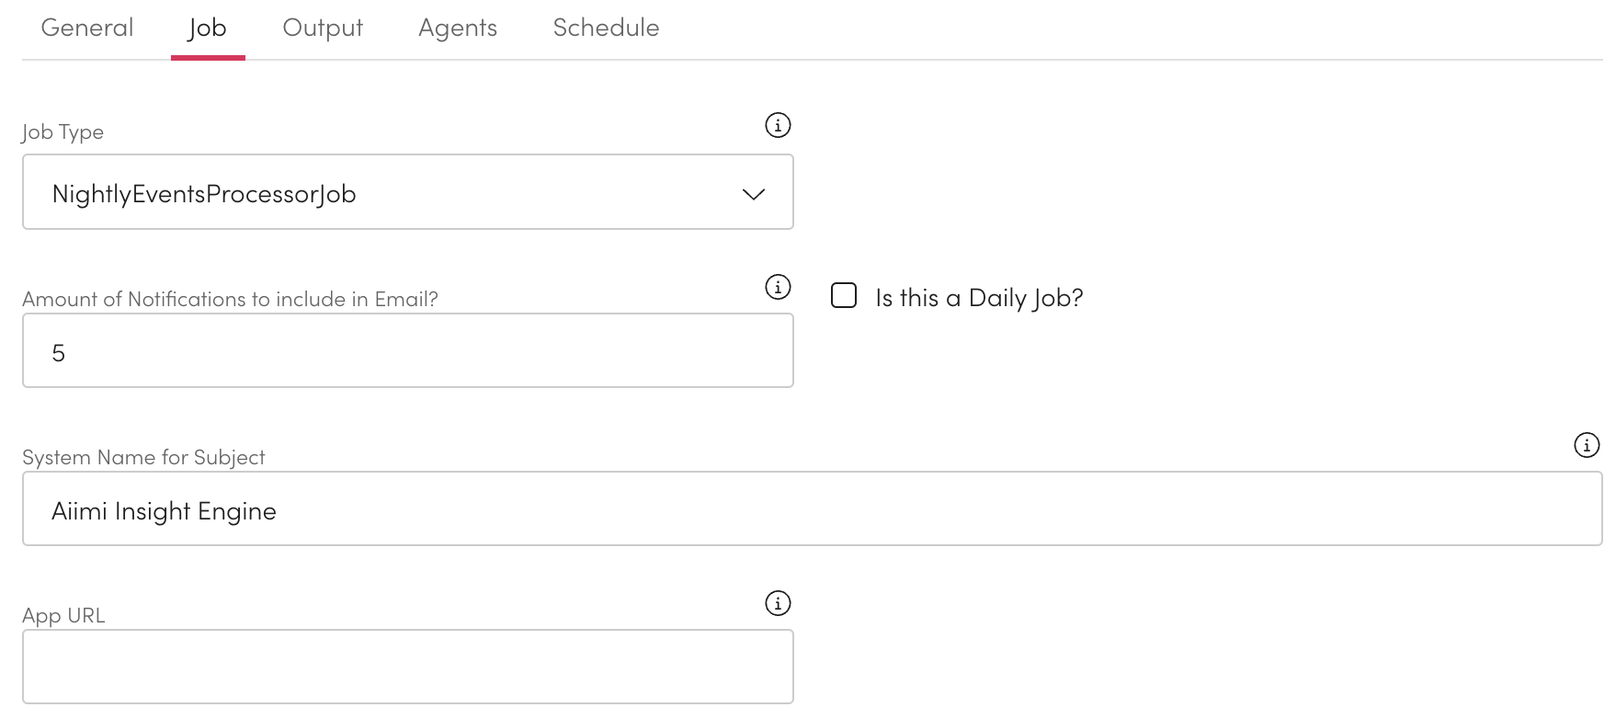
Task: Switch to the General tab
Action: pyautogui.click(x=87, y=28)
